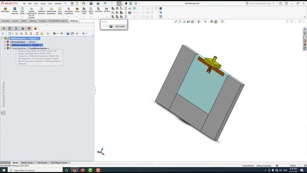Click the Undo icon in top toolbar
The height and width of the screenshot is (173, 307).
[x=105, y=3]
